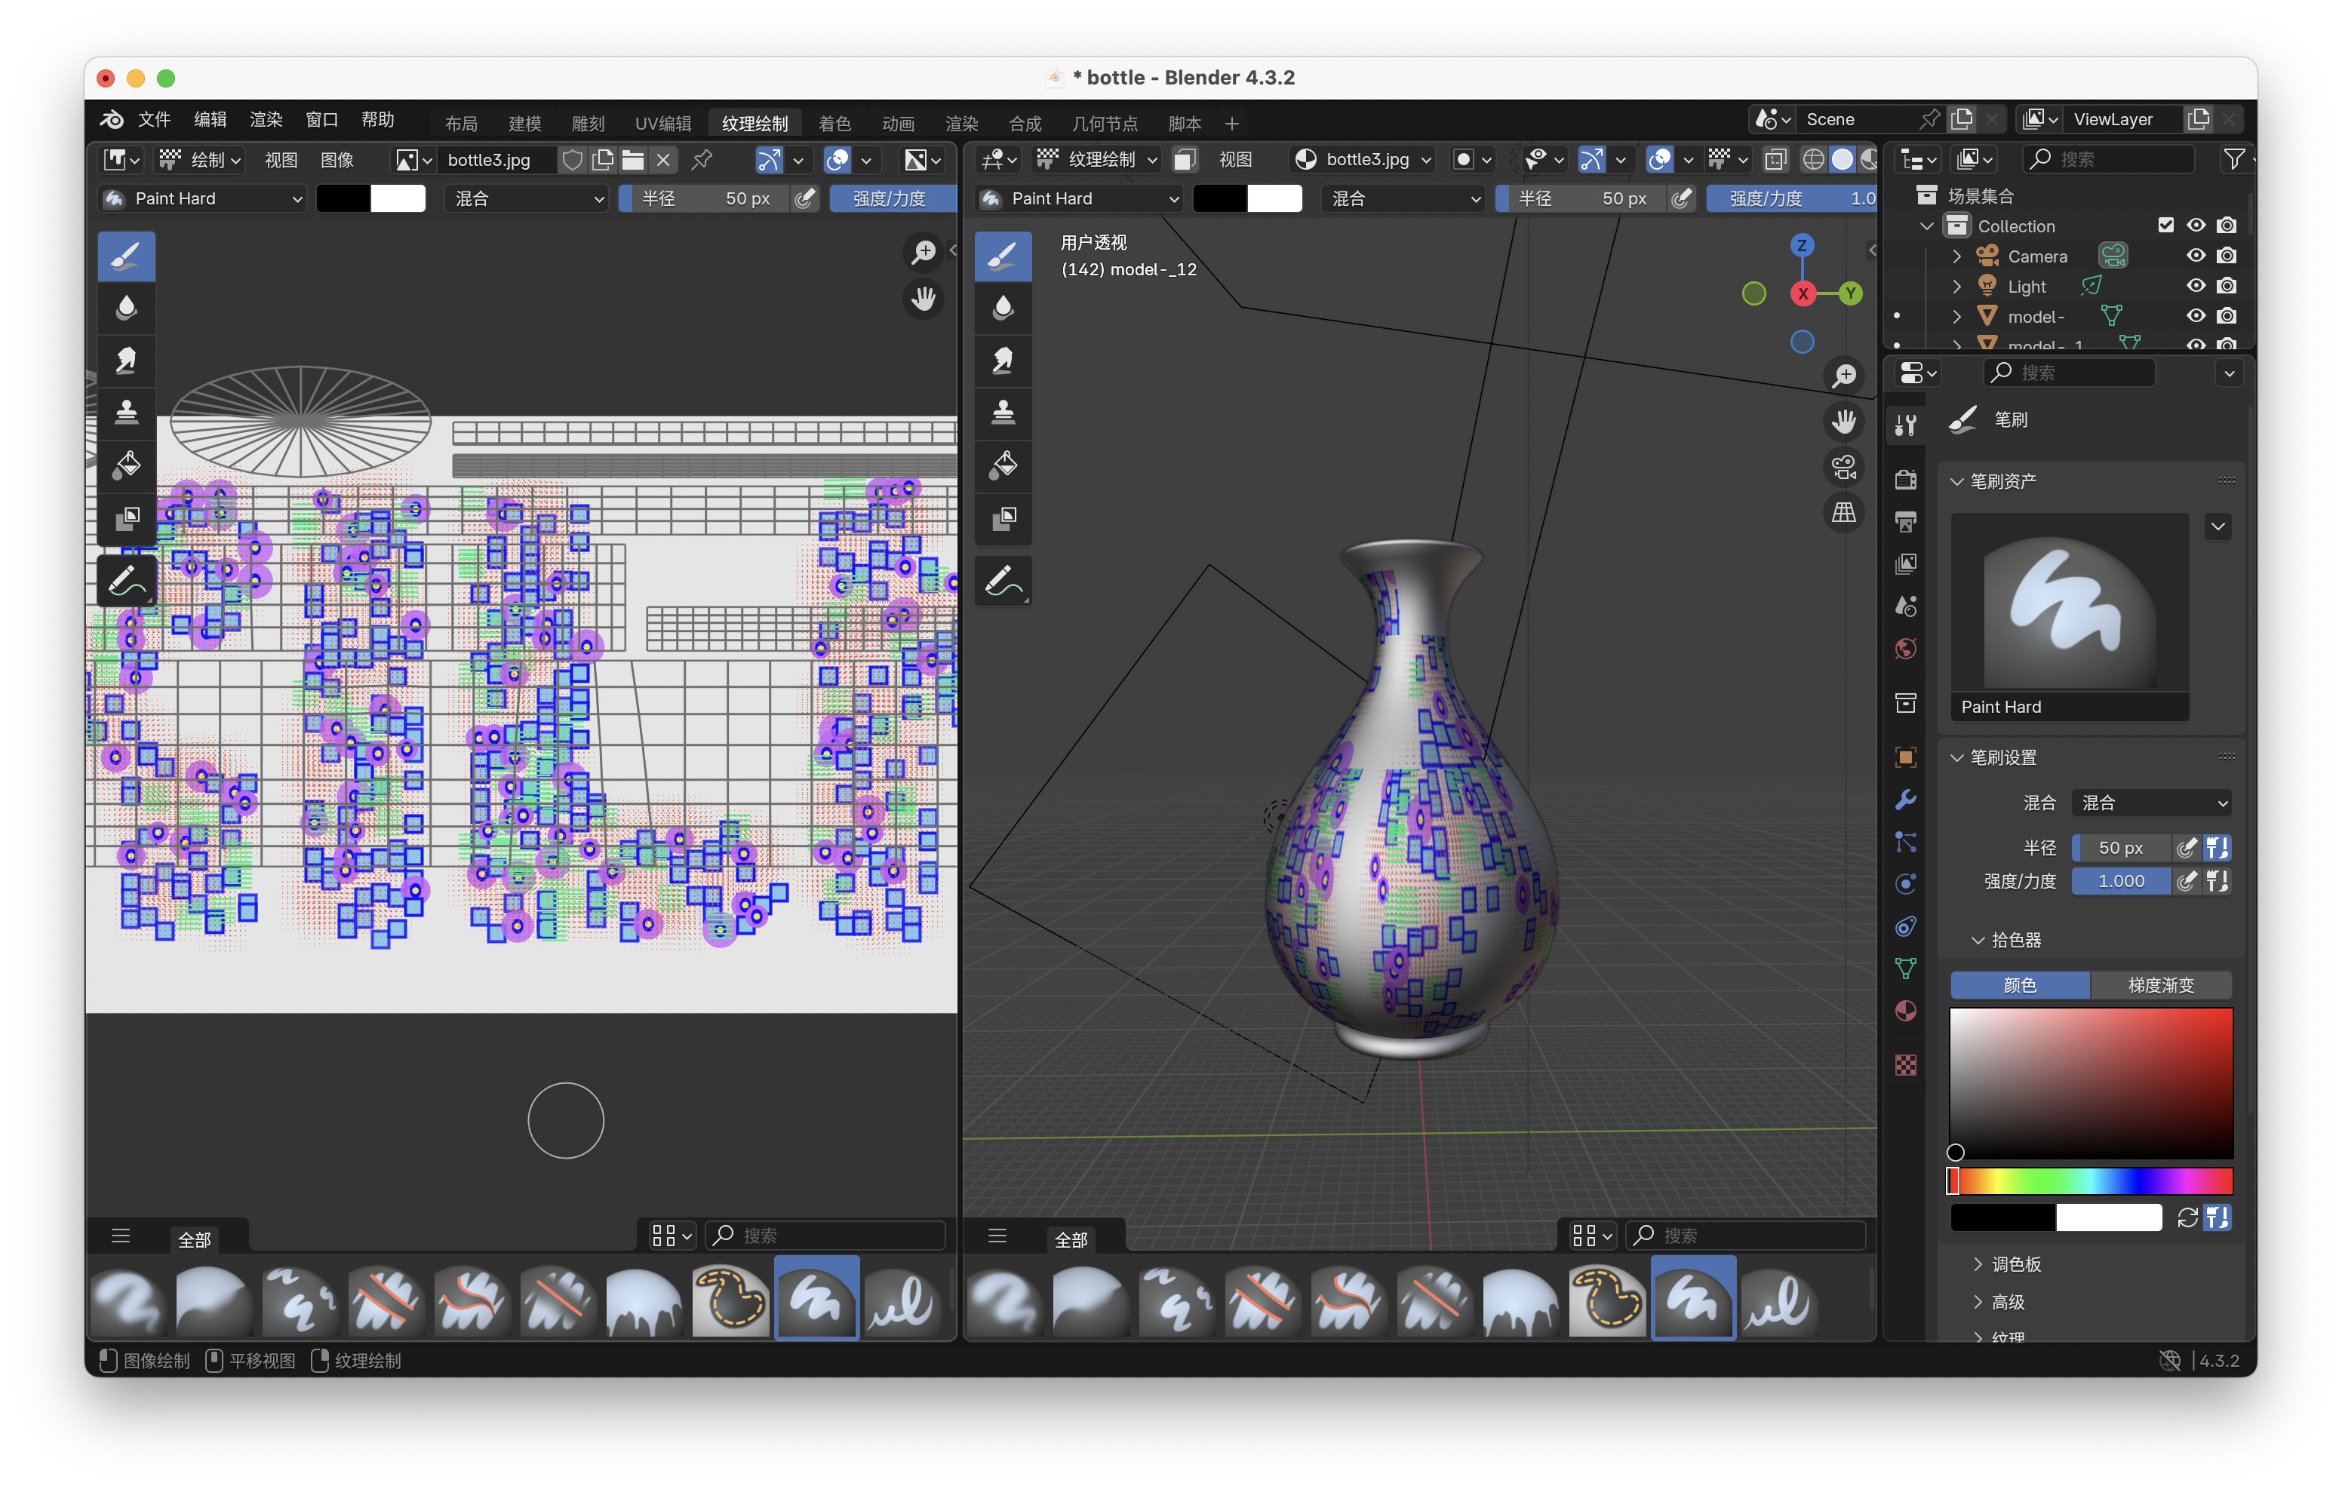Open the 混合 blend mode dropdown in brush settings
The width and height of the screenshot is (2342, 1489).
click(2150, 803)
